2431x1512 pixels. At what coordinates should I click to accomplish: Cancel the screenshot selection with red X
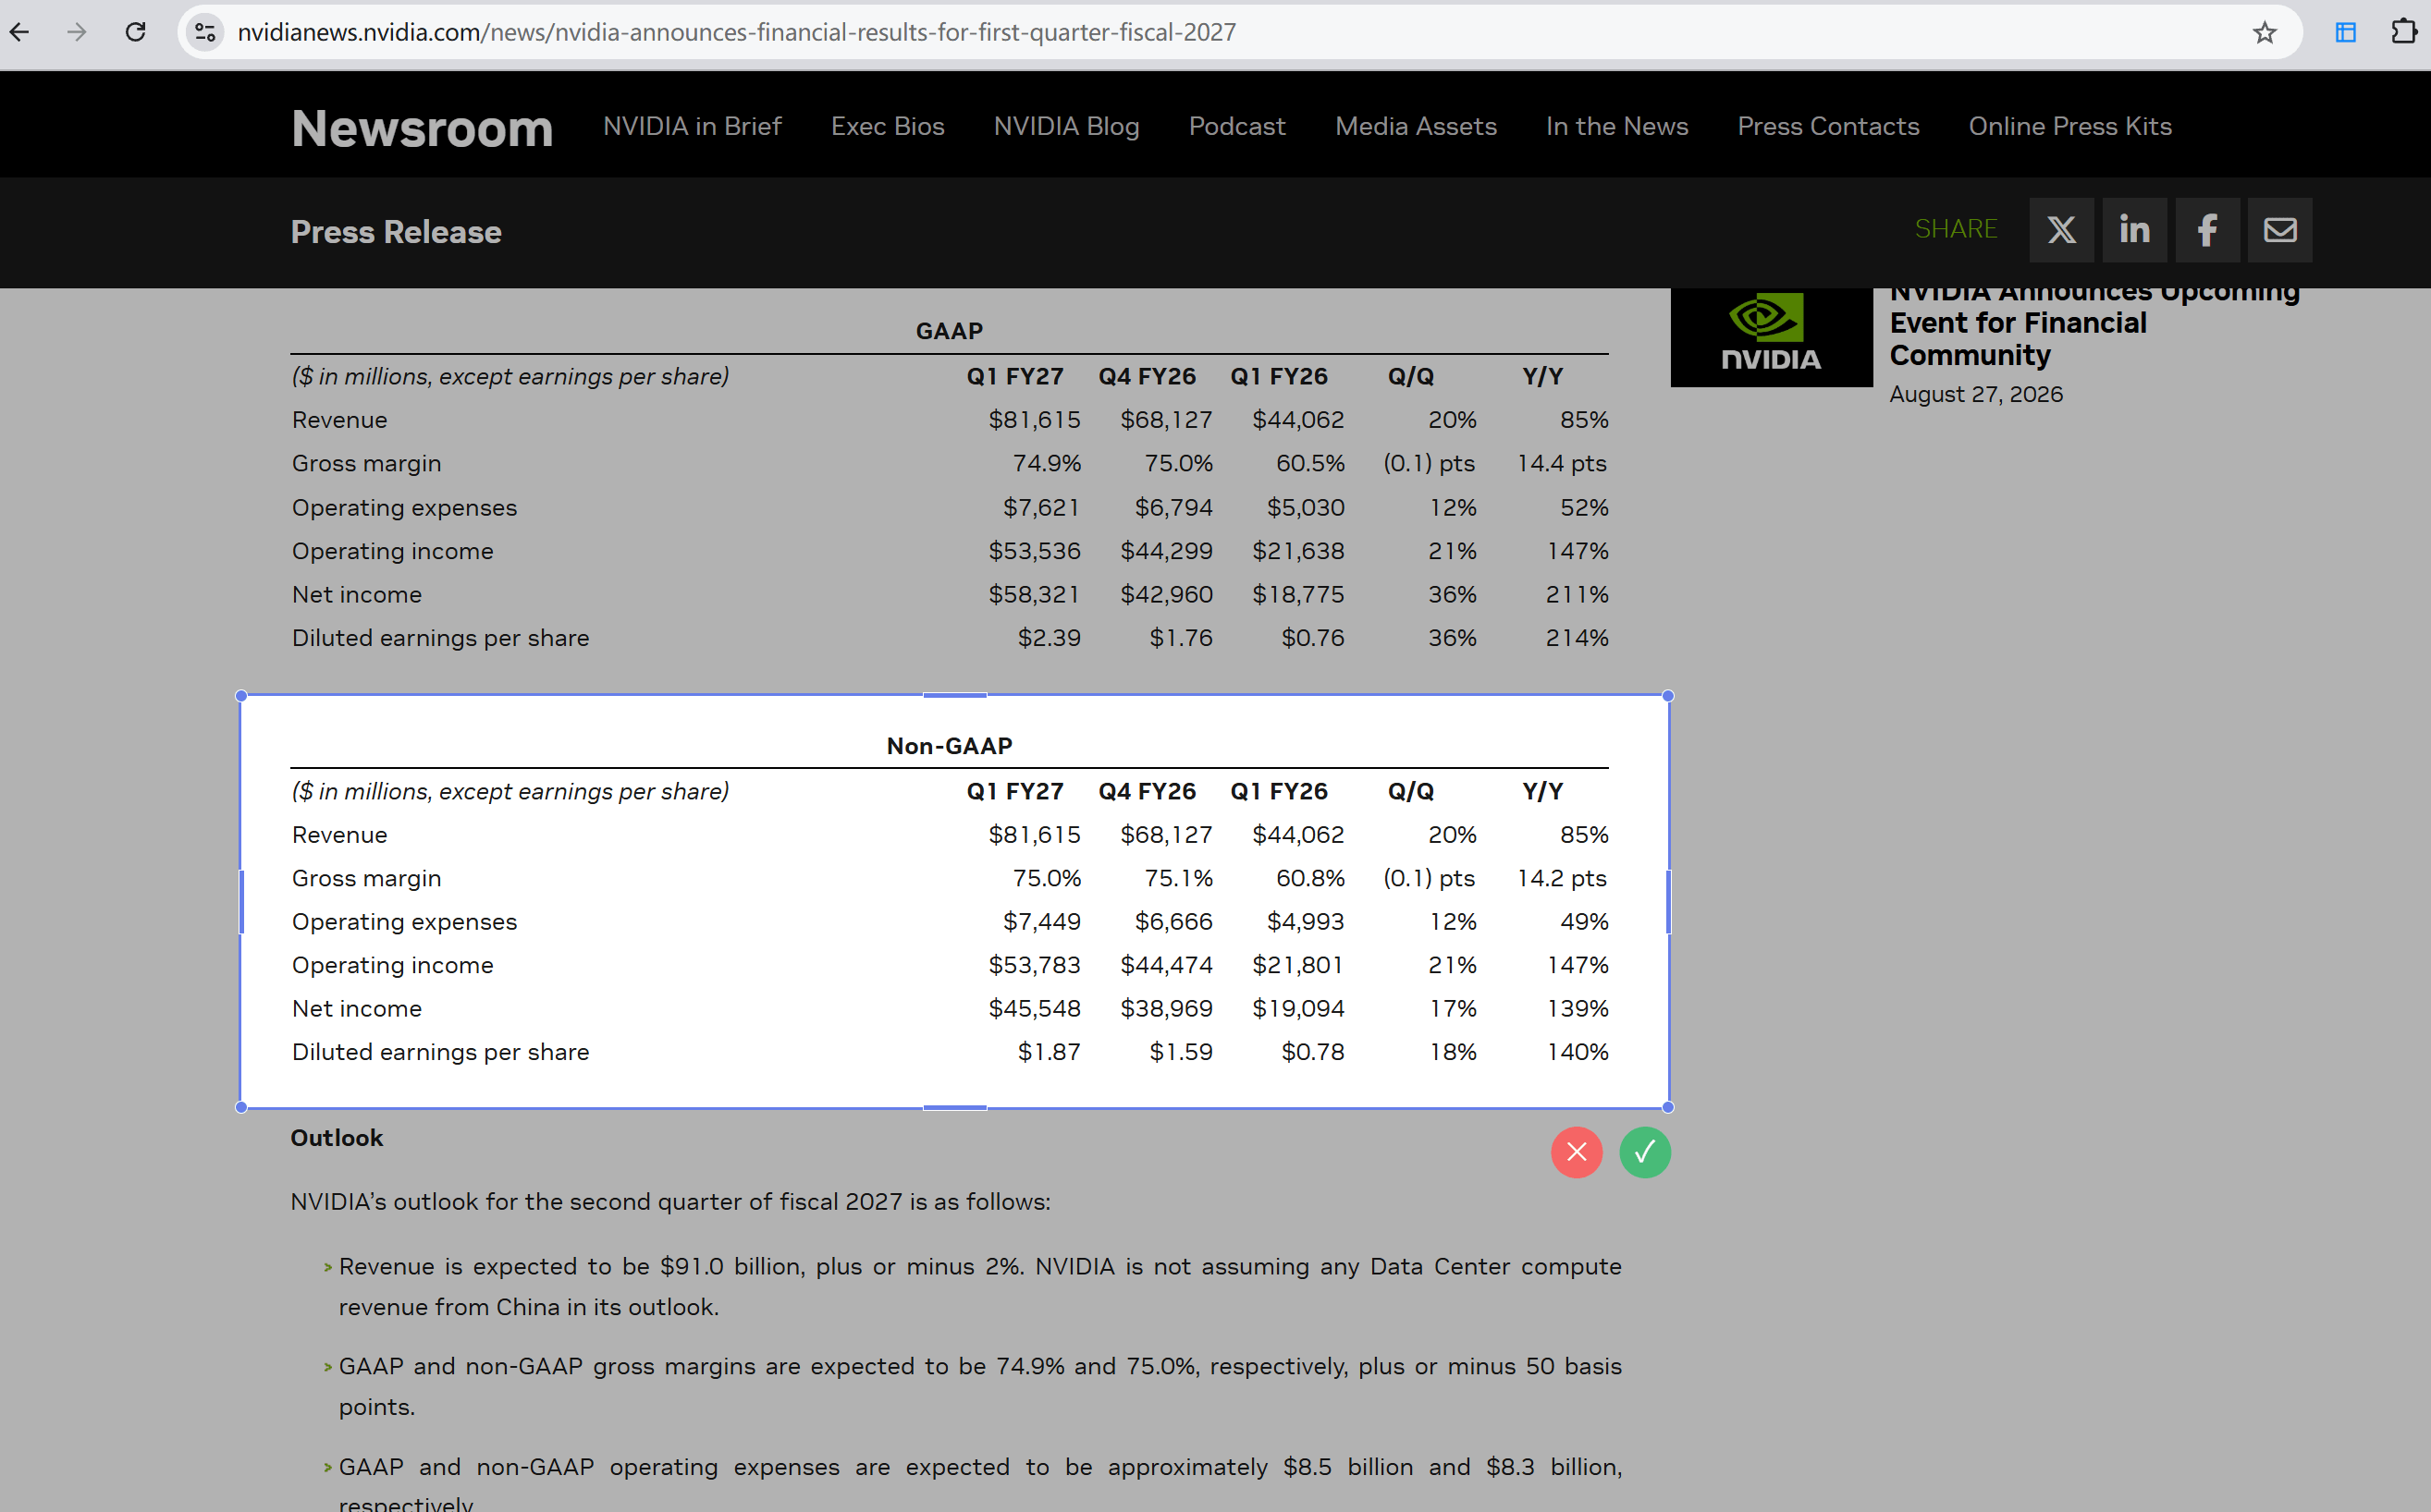pos(1577,1152)
